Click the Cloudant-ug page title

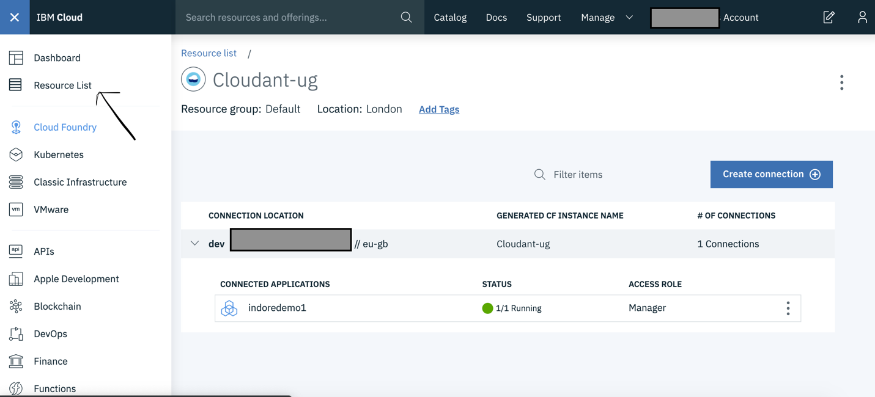265,80
